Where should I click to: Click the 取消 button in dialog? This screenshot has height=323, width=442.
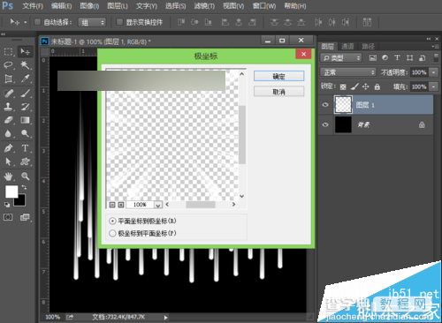pos(278,92)
